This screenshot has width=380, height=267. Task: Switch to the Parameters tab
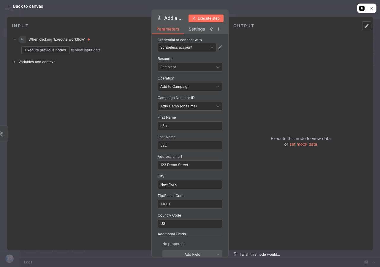[168, 29]
